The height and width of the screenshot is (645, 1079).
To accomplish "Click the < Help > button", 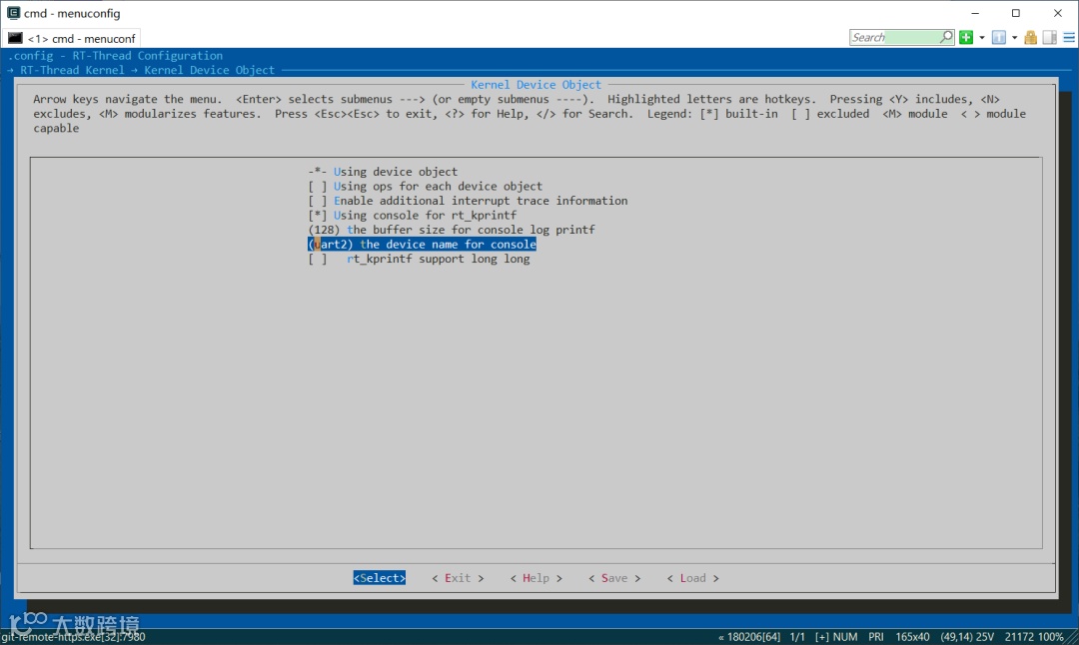I will click(x=537, y=578).
